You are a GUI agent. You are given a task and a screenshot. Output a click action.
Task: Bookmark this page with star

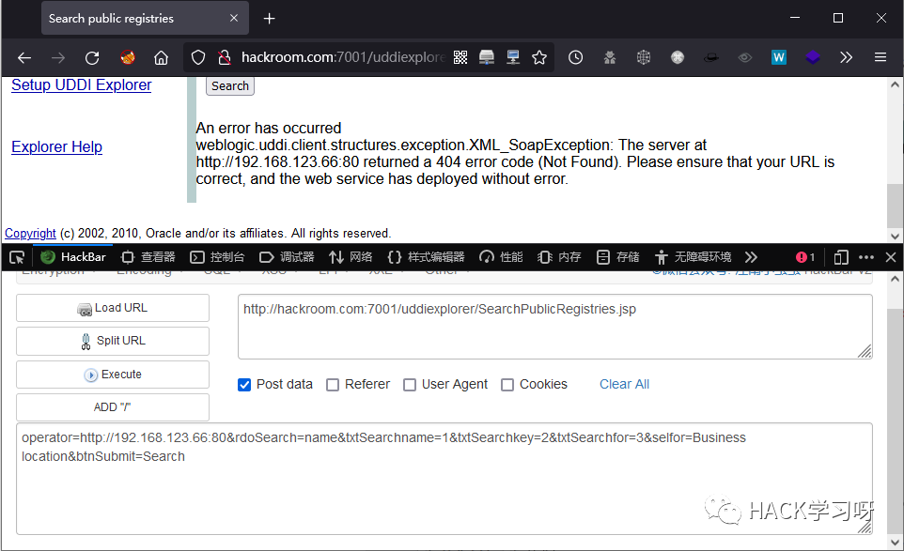coord(539,57)
